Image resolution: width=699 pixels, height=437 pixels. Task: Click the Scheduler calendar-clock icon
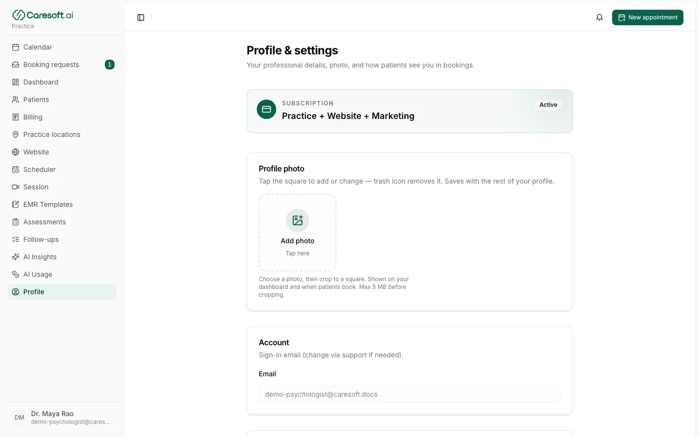click(x=16, y=169)
